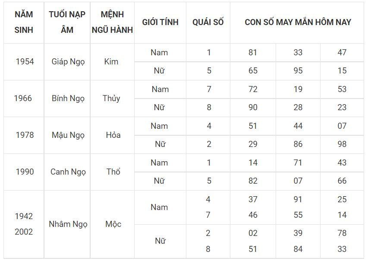Click the QUÁI SỐ header cell
Screen dimensions: 368x261
coord(208,22)
